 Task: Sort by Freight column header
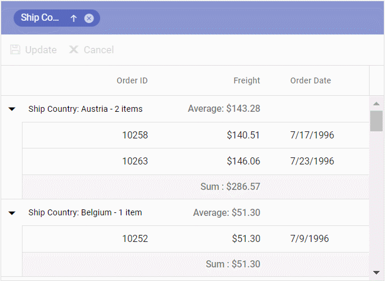tap(246, 80)
